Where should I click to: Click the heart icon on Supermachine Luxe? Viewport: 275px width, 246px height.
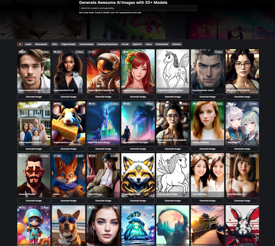55,104
